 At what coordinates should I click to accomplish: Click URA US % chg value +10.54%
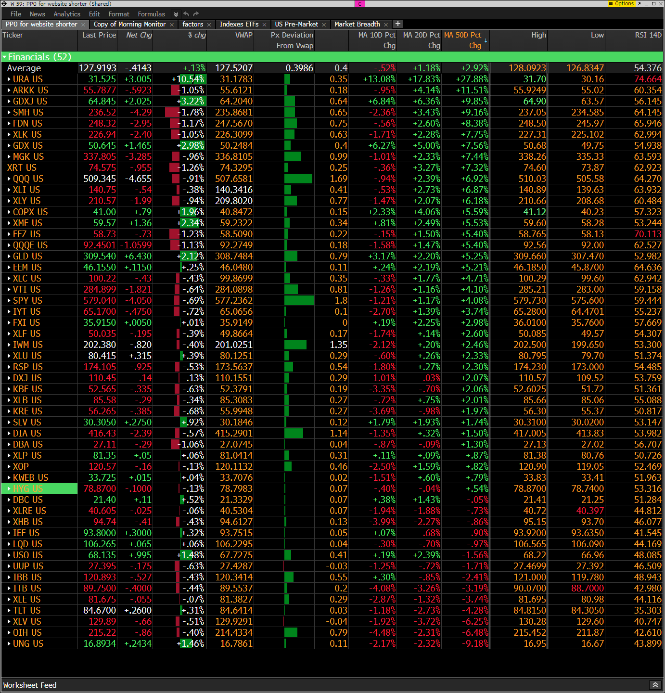click(189, 79)
